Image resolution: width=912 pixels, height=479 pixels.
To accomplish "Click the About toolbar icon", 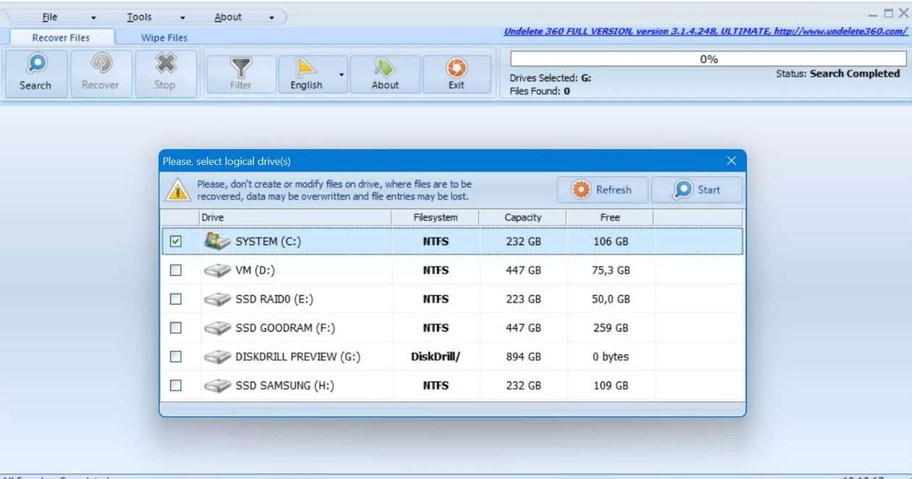I will [x=385, y=67].
